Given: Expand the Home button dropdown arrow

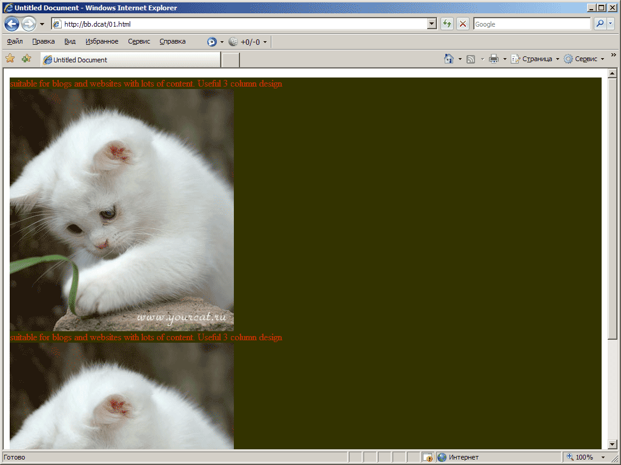Looking at the screenshot, I should (460, 59).
